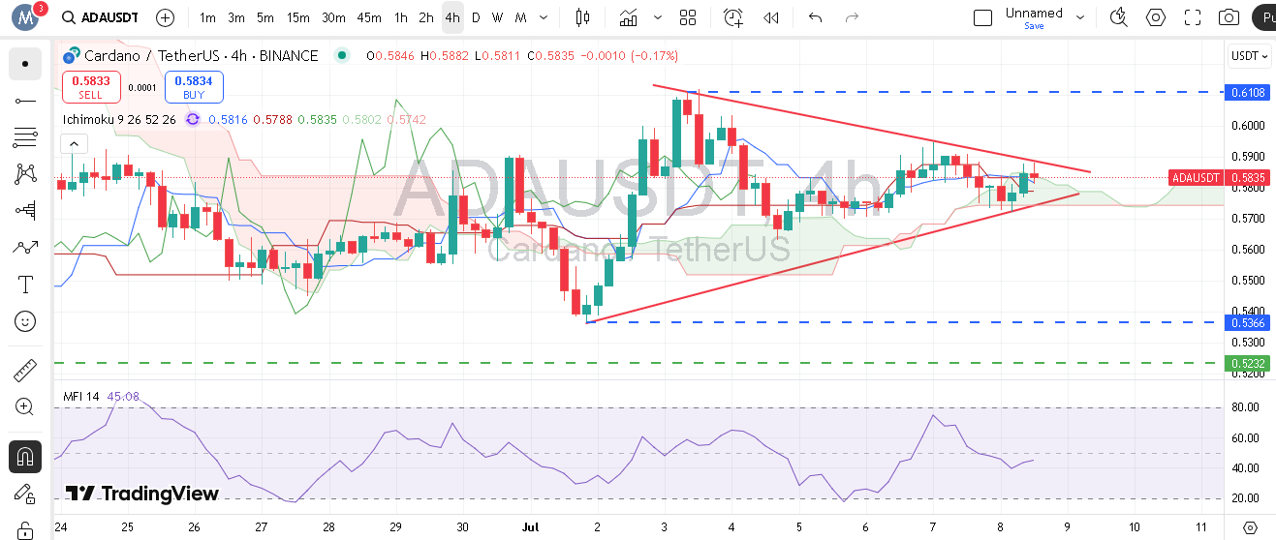1276x540 pixels.
Task: Create an alert with the alarm clock icon
Action: [733, 17]
